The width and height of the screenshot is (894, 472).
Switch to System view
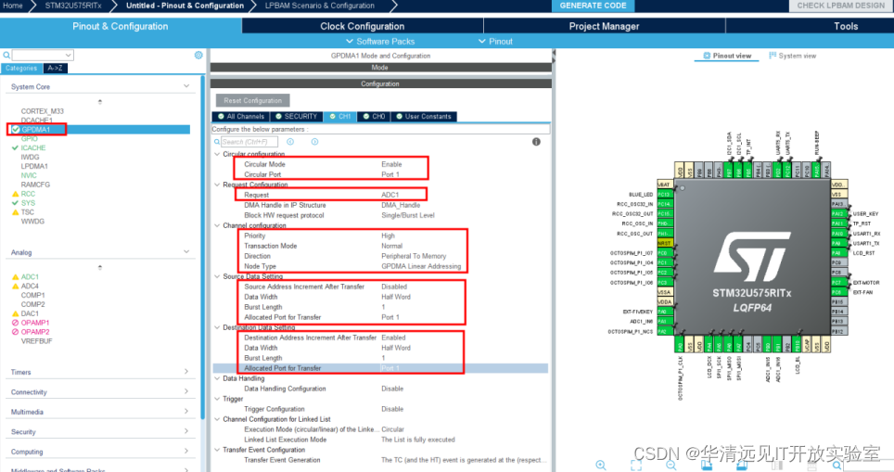tap(793, 56)
